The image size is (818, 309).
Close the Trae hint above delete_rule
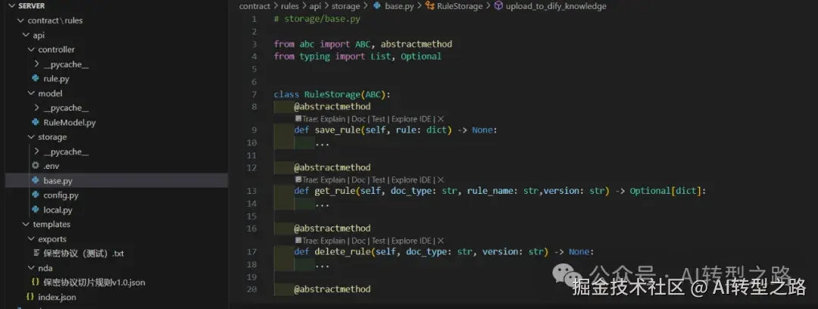pyautogui.click(x=441, y=241)
